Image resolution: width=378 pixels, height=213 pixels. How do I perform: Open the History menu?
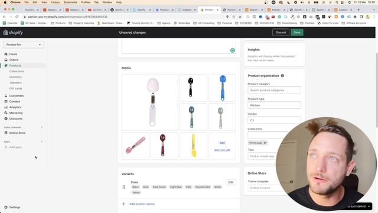[56, 2]
